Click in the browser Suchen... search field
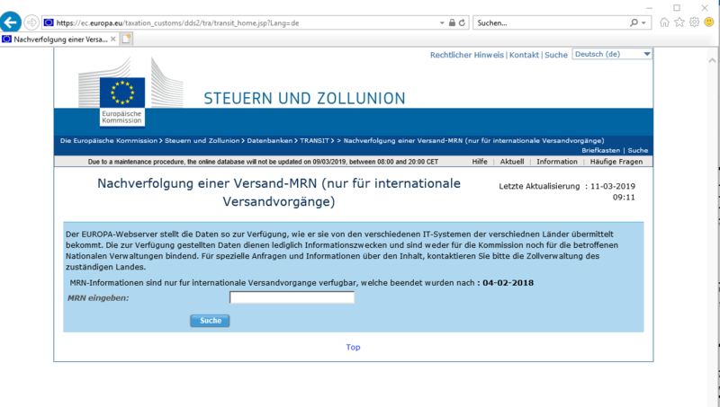720x407 pixels. (551, 22)
